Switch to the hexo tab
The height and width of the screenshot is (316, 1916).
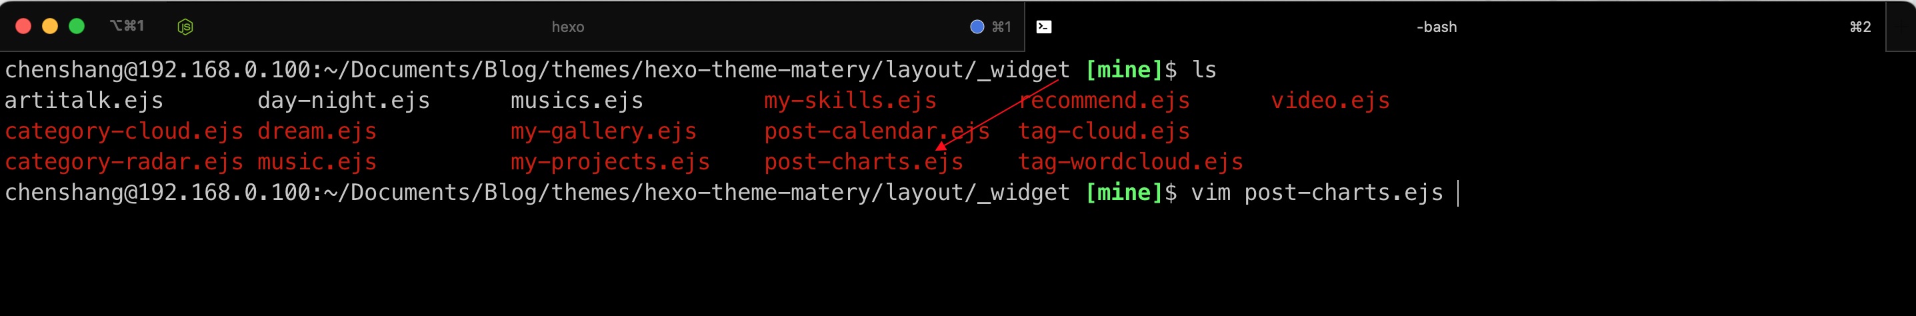(567, 27)
